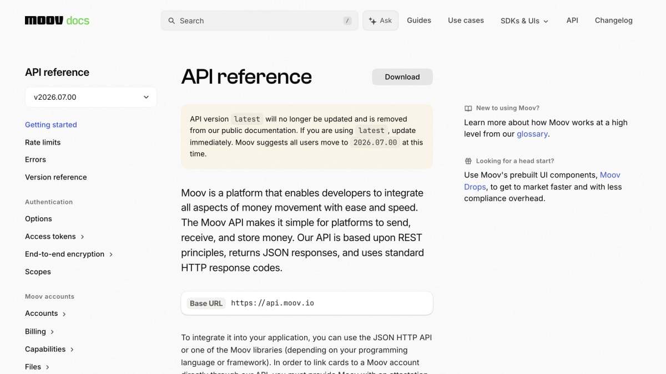This screenshot has height=374, width=666.
Task: Expand Access tokens section
Action: coord(55,237)
